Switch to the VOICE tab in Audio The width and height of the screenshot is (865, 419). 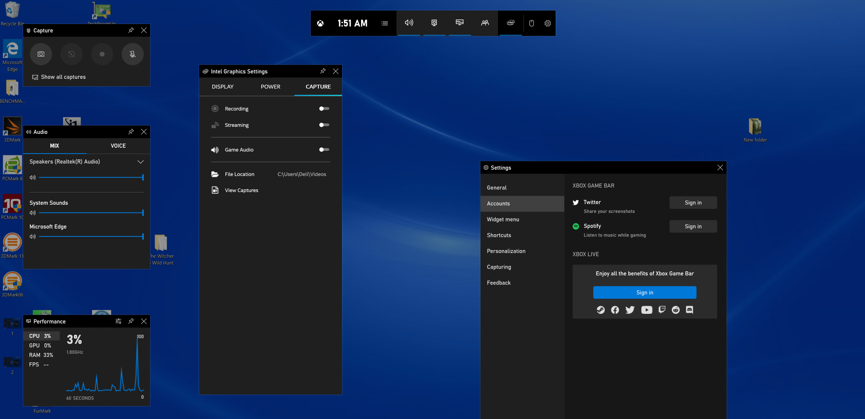click(118, 146)
